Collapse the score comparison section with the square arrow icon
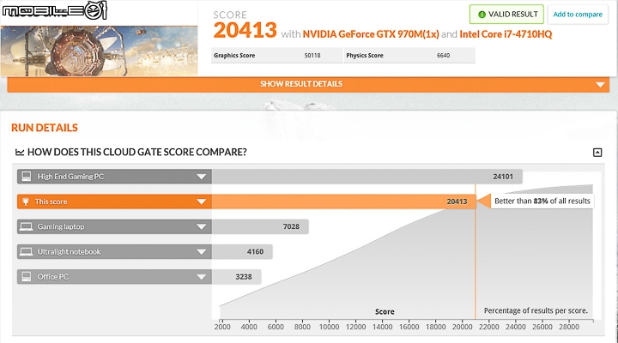Screen dimensions: 618x343 pyautogui.click(x=597, y=153)
